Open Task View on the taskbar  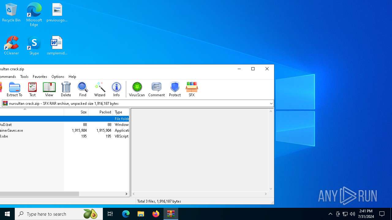(110, 214)
